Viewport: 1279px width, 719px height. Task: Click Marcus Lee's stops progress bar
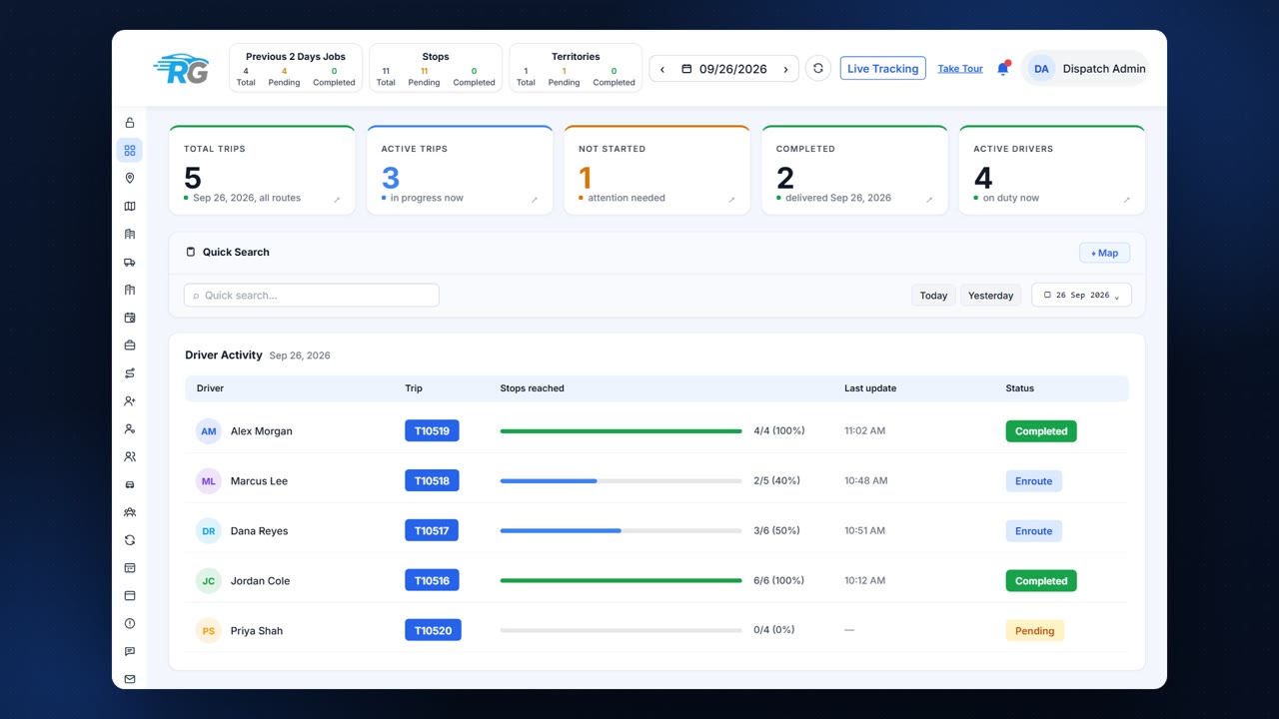click(621, 481)
